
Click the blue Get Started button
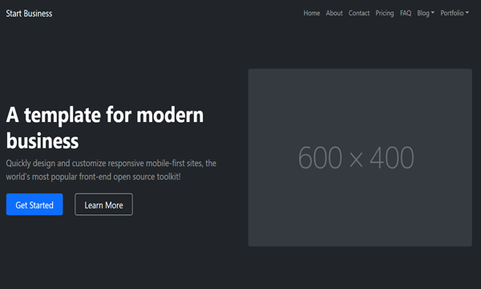click(x=34, y=205)
